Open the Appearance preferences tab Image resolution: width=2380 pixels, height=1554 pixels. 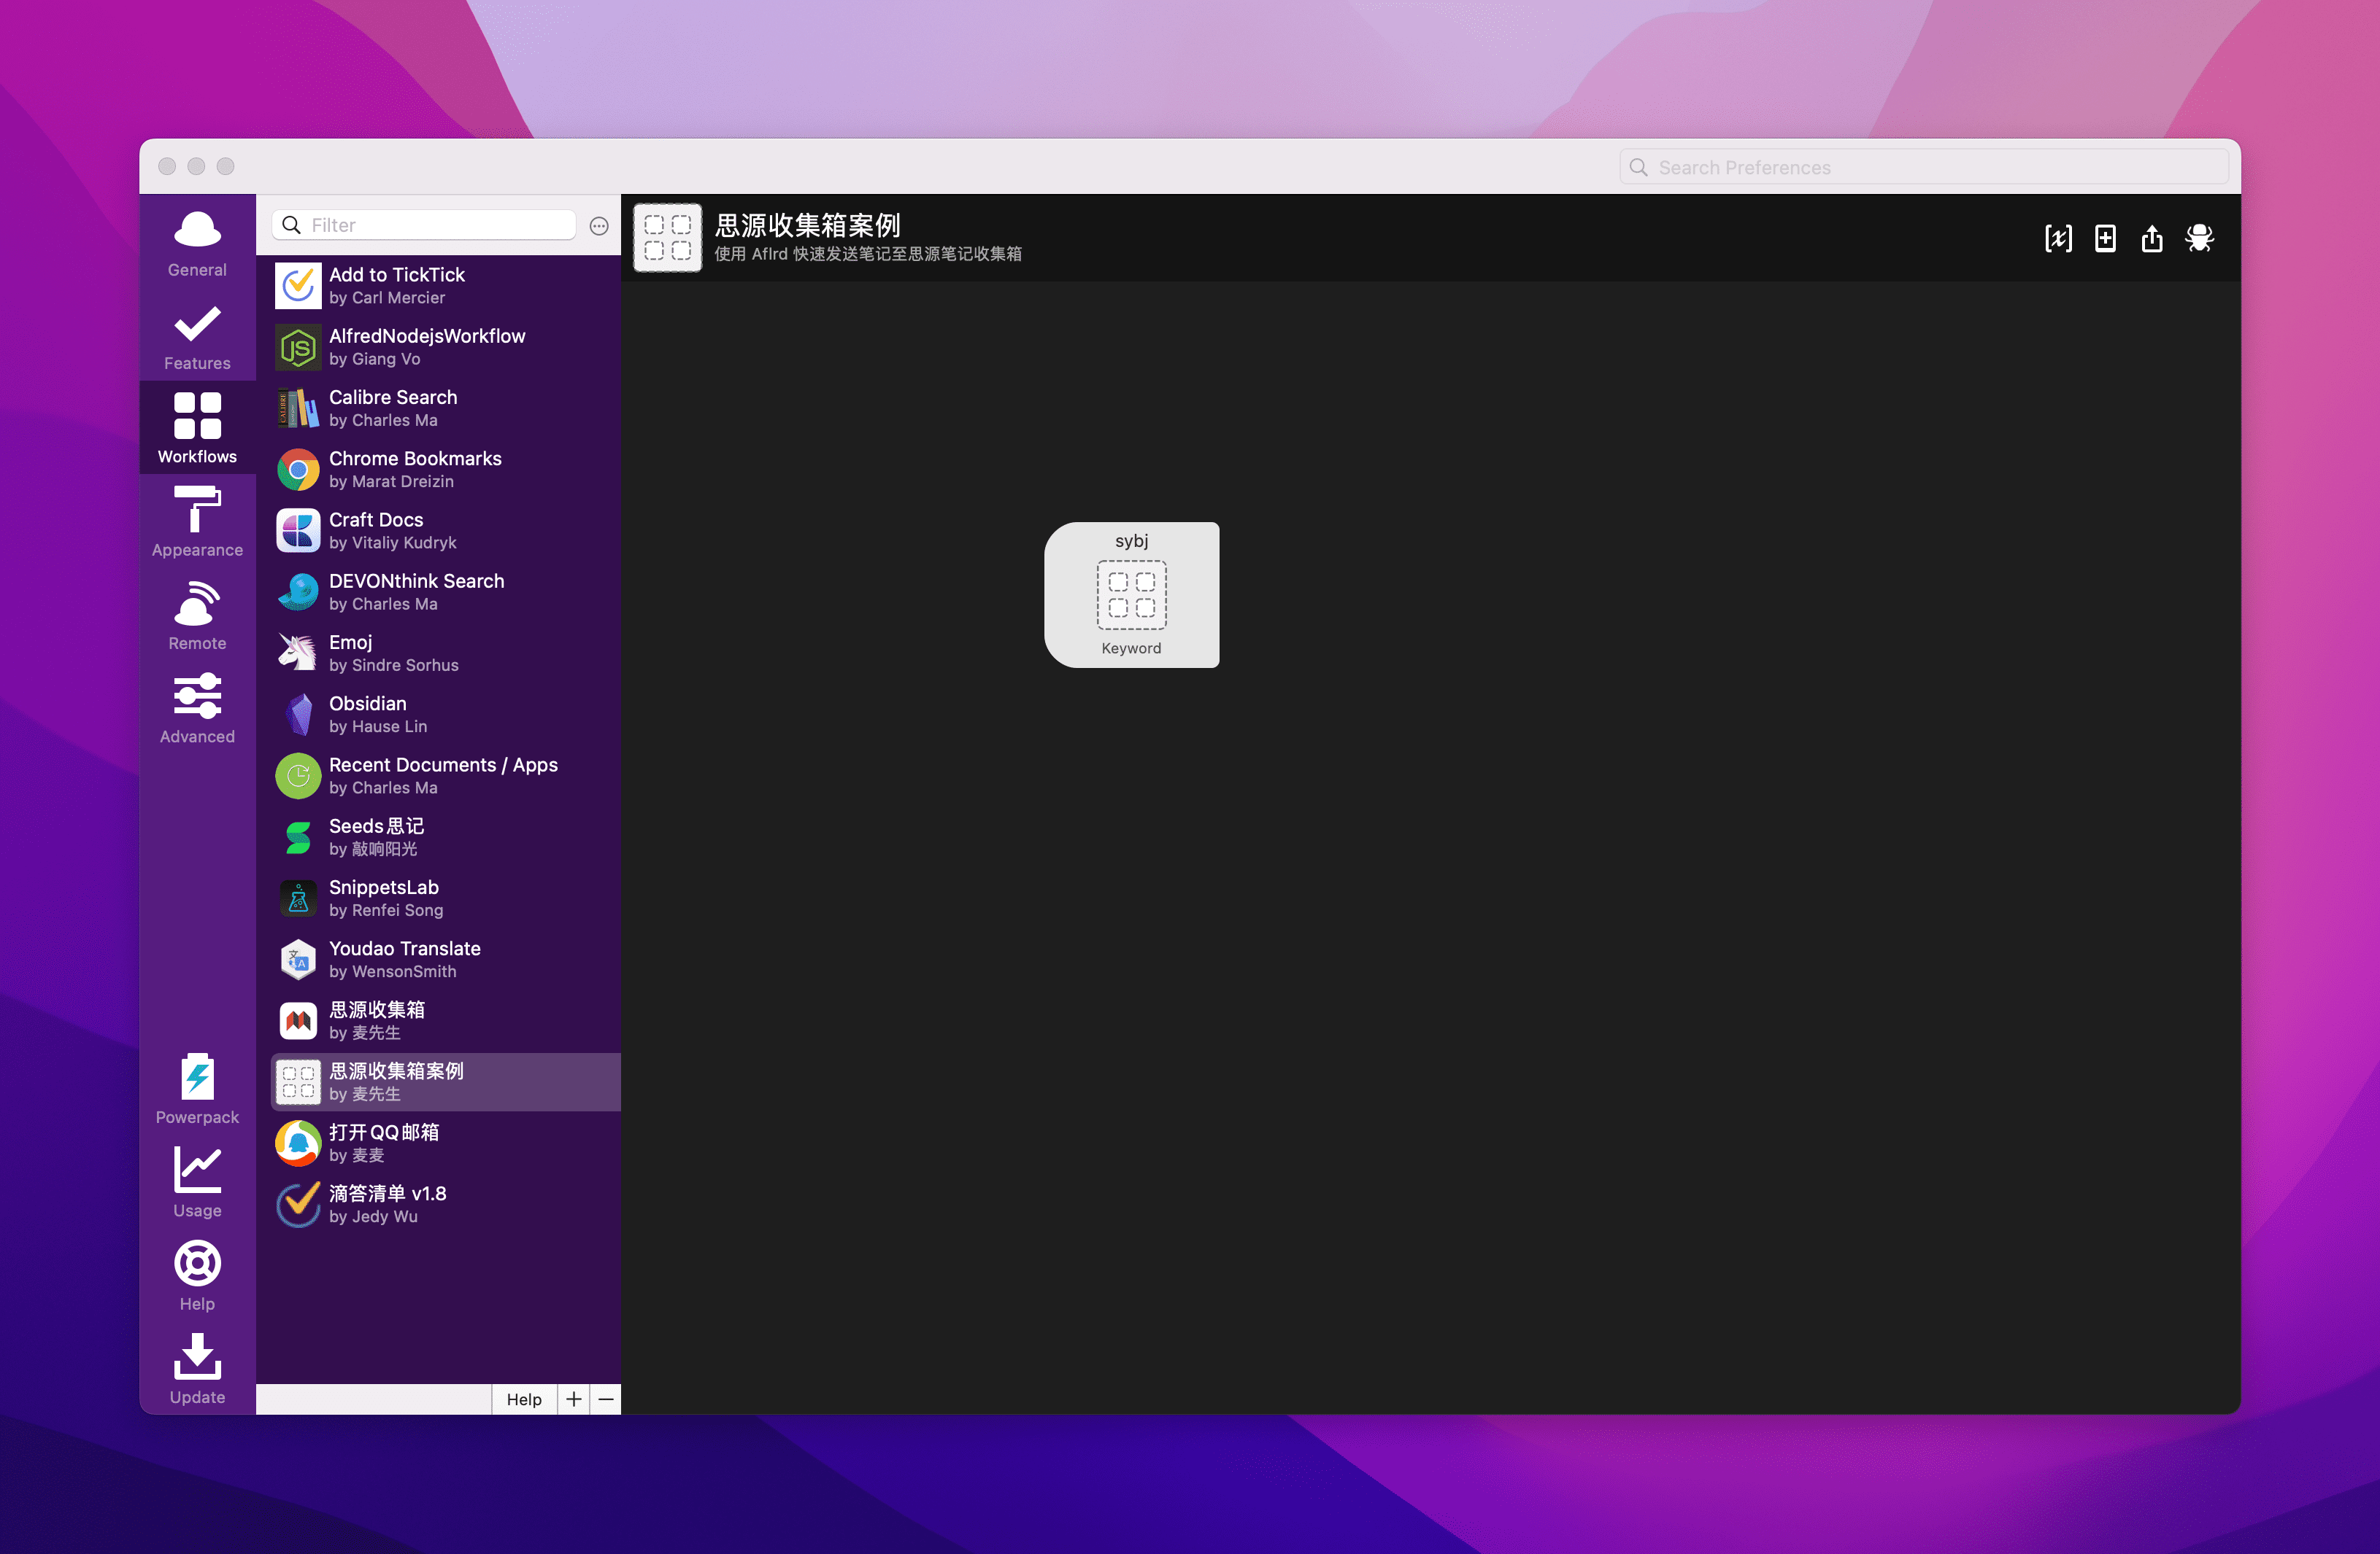197,521
